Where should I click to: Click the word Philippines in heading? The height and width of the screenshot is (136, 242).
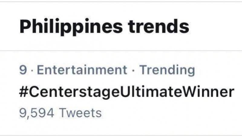[71, 27]
